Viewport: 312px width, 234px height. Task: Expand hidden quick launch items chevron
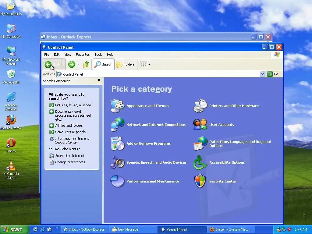(57, 228)
